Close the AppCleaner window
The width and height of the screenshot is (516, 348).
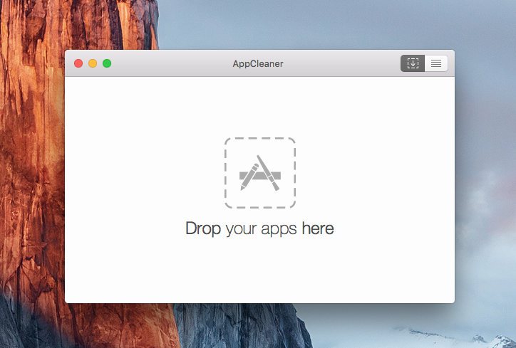(78, 63)
